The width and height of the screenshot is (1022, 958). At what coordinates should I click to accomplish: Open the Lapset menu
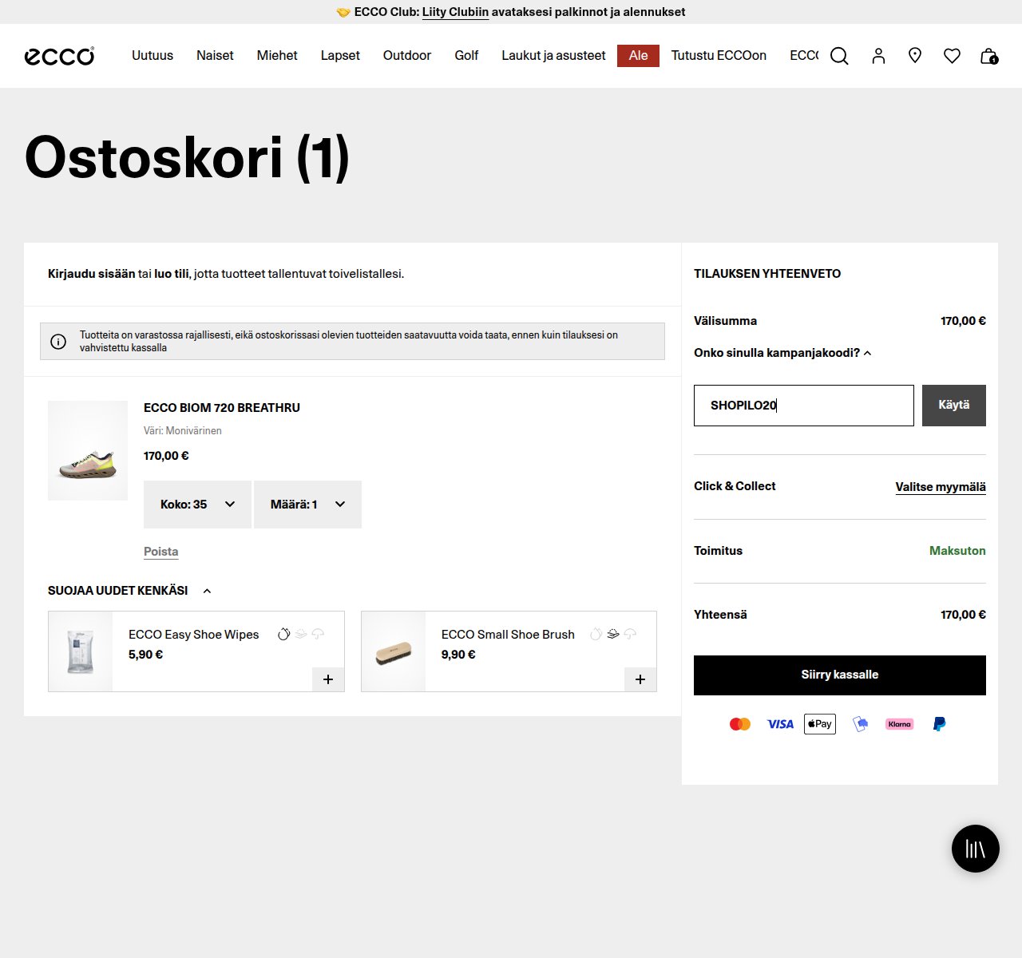pos(340,56)
